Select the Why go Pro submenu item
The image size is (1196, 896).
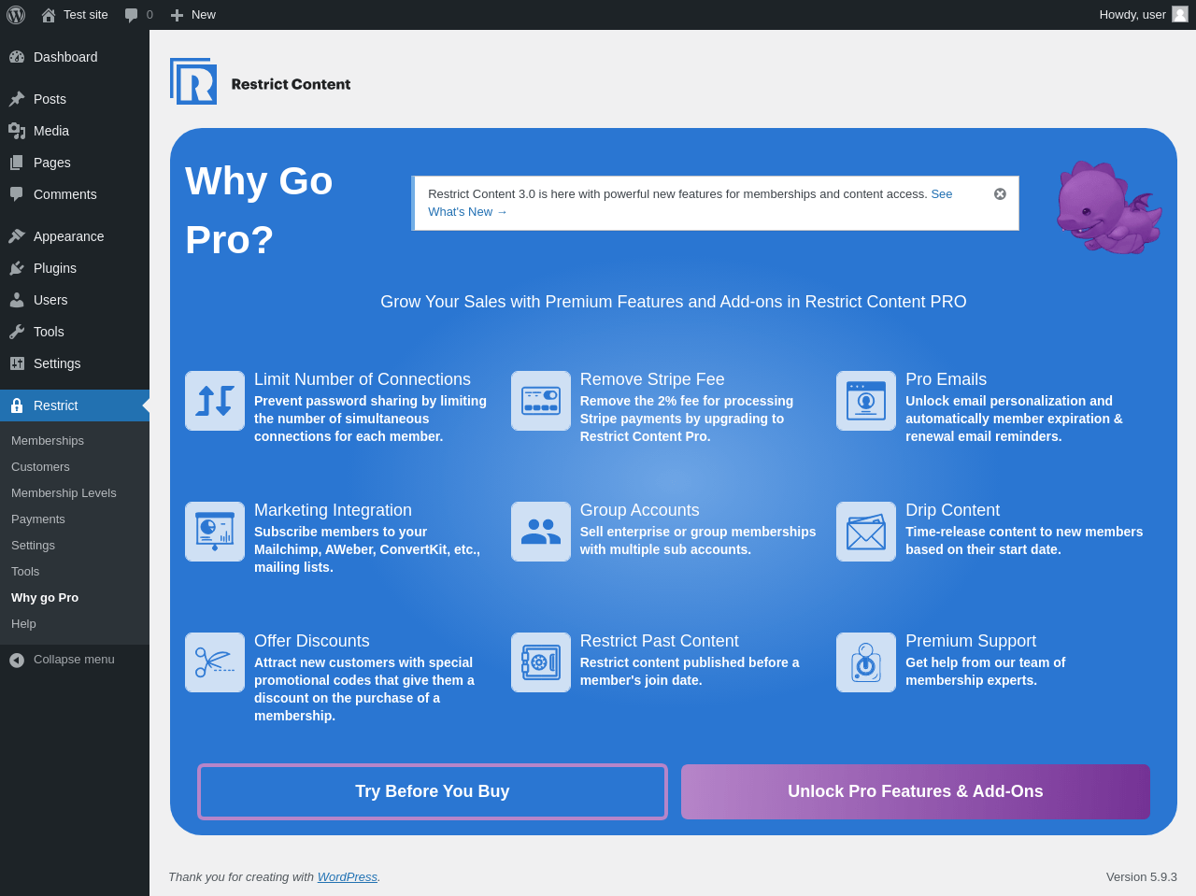(x=45, y=597)
